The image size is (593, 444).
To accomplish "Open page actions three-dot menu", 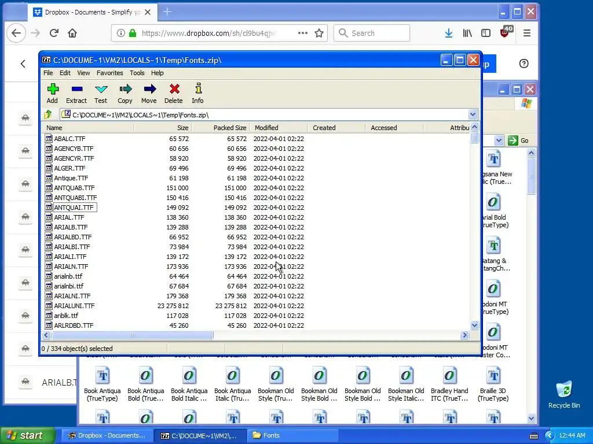I will [x=302, y=33].
